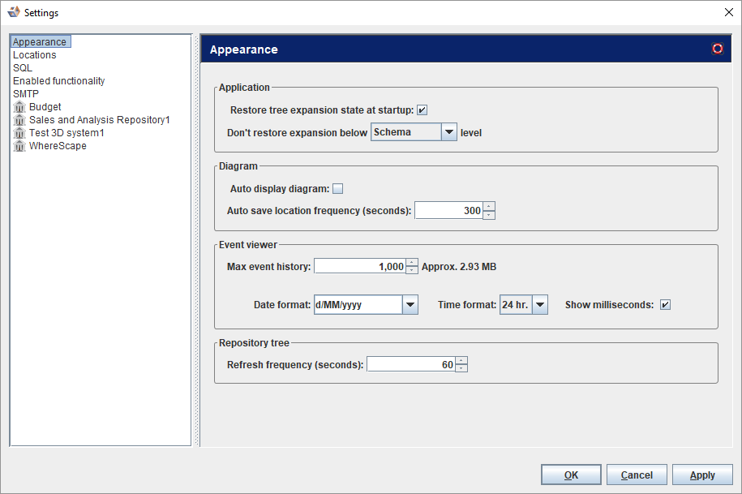The width and height of the screenshot is (742, 494).
Task: Click the Auto save location frequency field
Action: pyautogui.click(x=448, y=211)
